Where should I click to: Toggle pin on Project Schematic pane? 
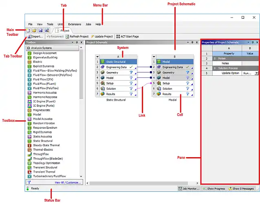(x=192, y=42)
